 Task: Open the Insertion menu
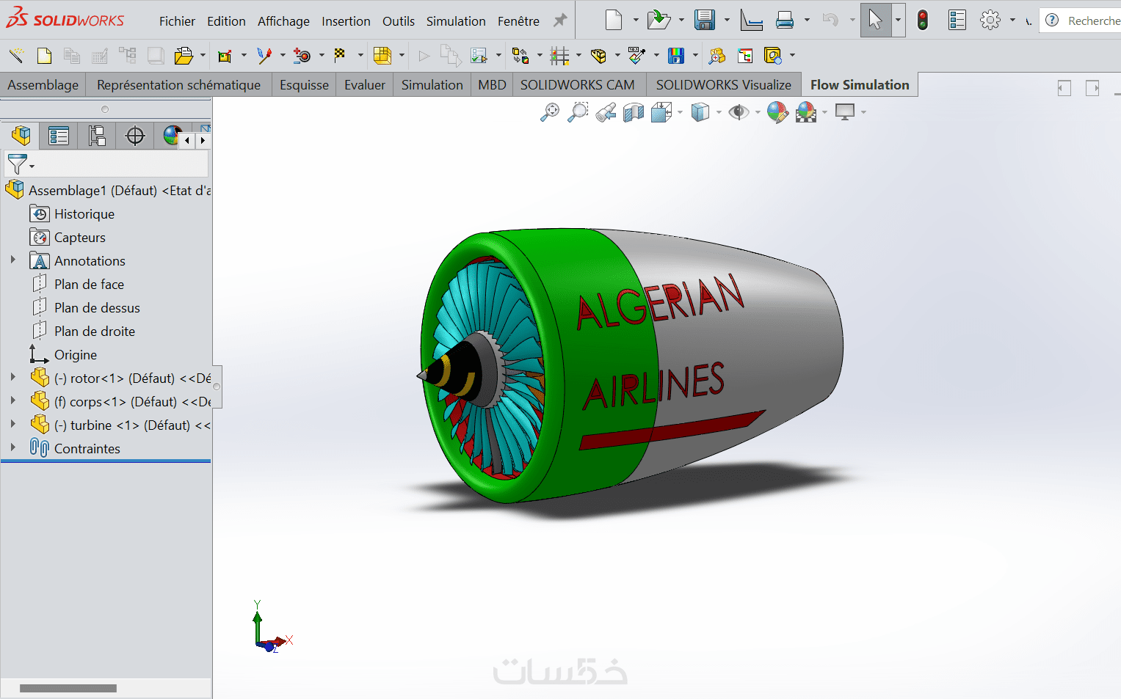coord(346,21)
